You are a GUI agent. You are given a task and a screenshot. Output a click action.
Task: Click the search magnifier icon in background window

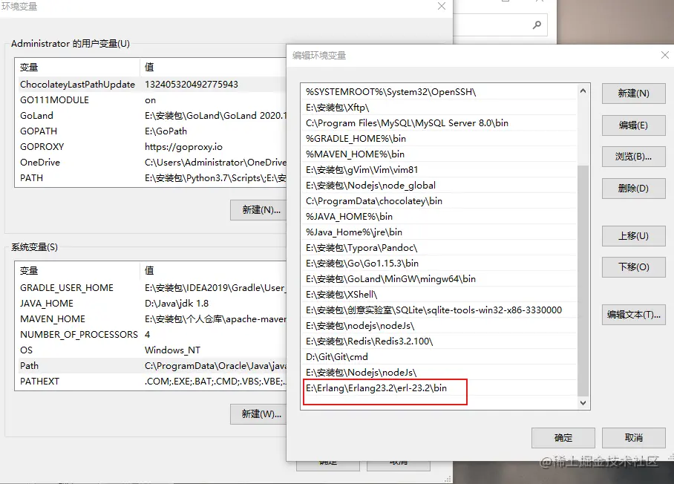tap(537, 25)
